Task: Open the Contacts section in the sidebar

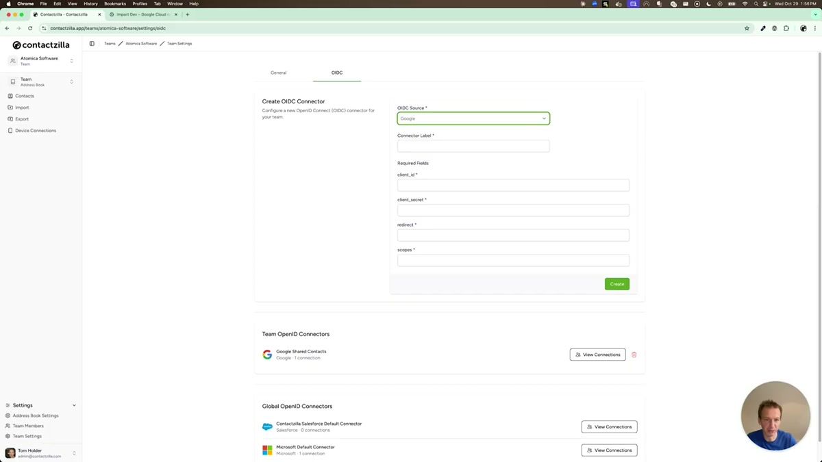Action: tap(25, 96)
